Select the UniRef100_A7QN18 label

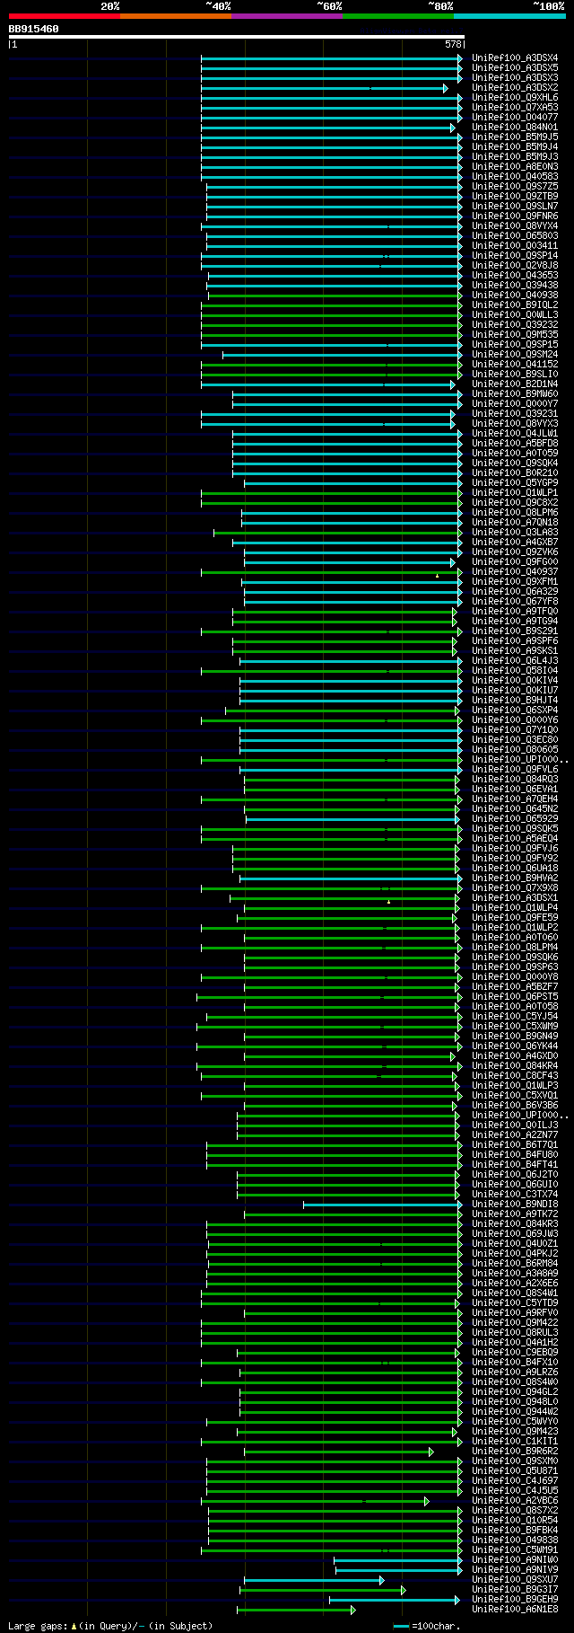pos(515,523)
